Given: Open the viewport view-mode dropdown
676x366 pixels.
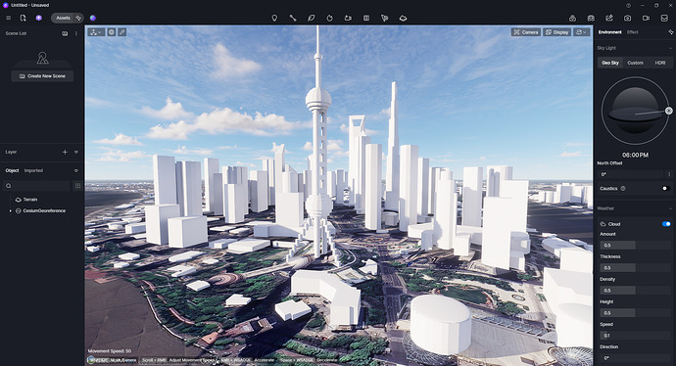Looking at the screenshot, I should [582, 32].
